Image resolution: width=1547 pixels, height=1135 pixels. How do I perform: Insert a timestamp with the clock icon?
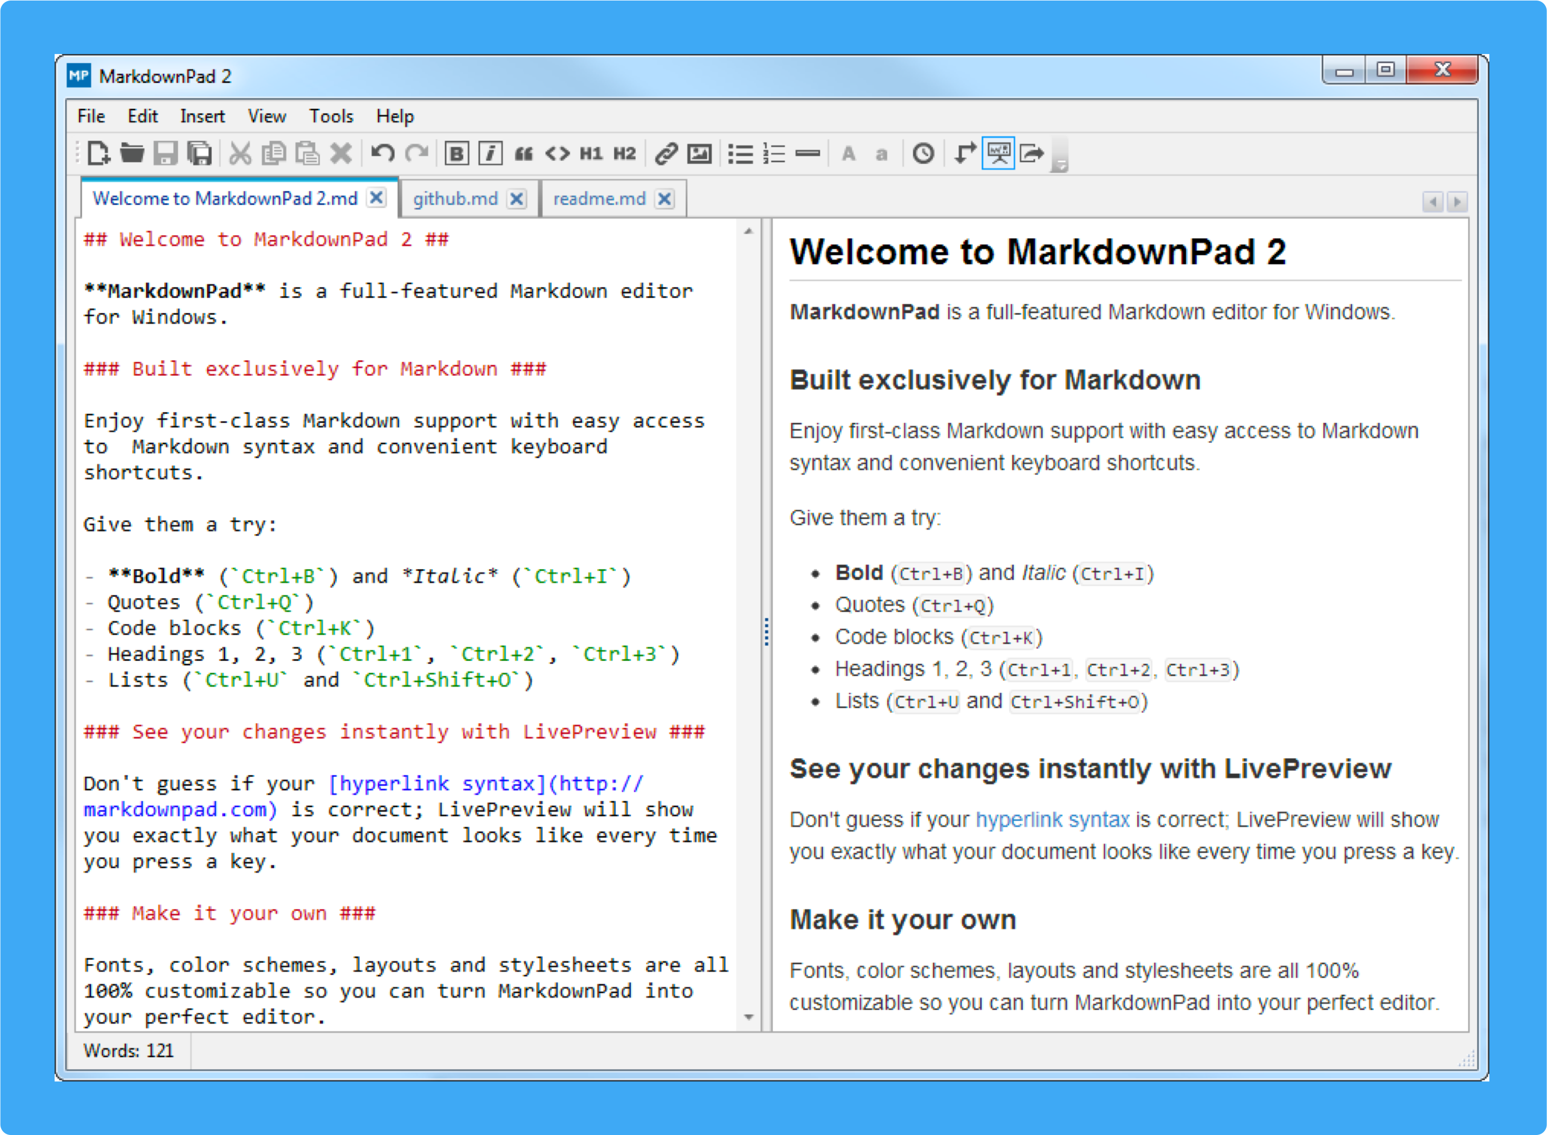(923, 153)
